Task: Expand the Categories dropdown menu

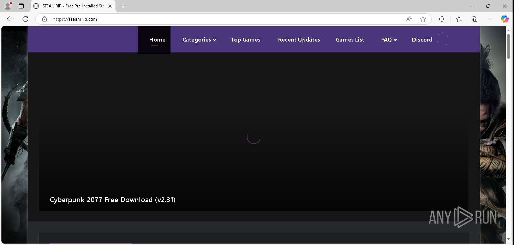Action: tap(199, 40)
